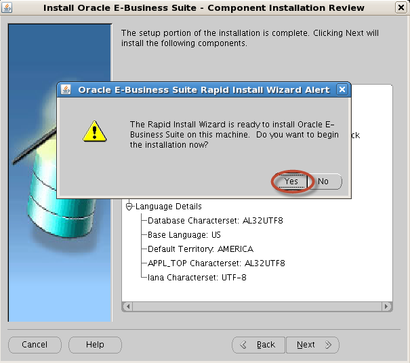This screenshot has height=363, width=410.
Task: Click the yellow warning triangle icon
Action: point(94,130)
